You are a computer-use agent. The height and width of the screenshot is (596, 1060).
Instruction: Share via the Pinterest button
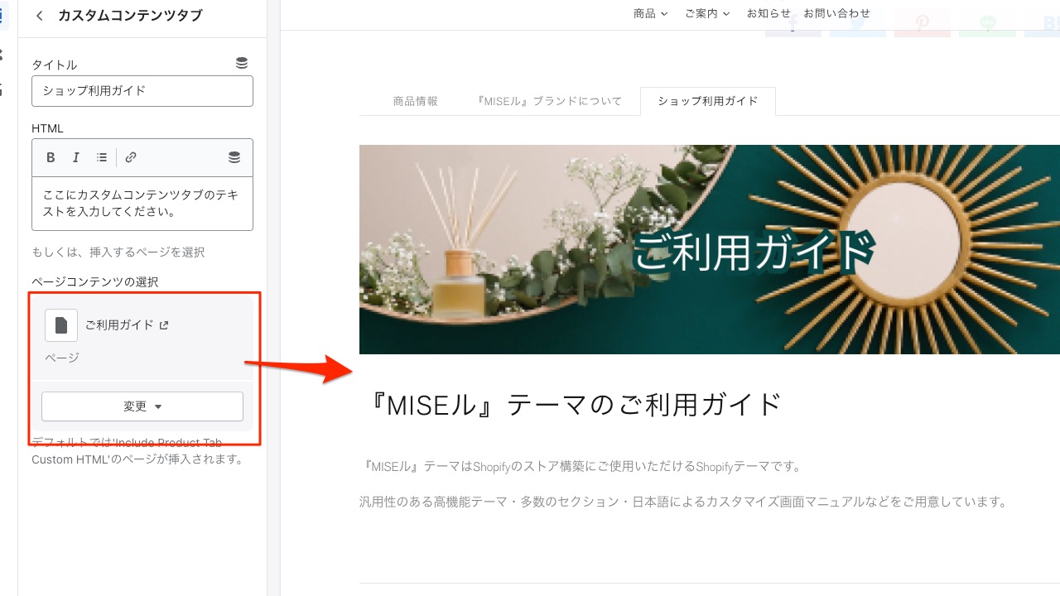(923, 25)
